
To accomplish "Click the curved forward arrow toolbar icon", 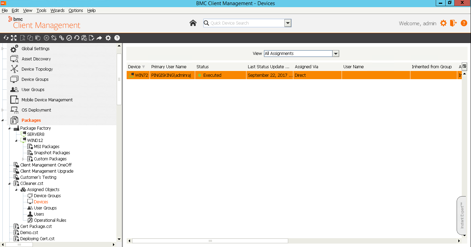I will pyautogui.click(x=99, y=38).
